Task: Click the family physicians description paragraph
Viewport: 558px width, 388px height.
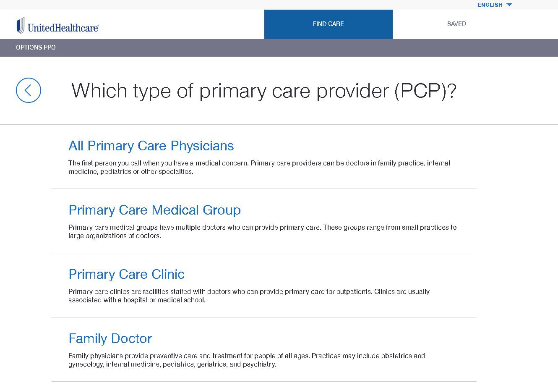Action: [247, 360]
